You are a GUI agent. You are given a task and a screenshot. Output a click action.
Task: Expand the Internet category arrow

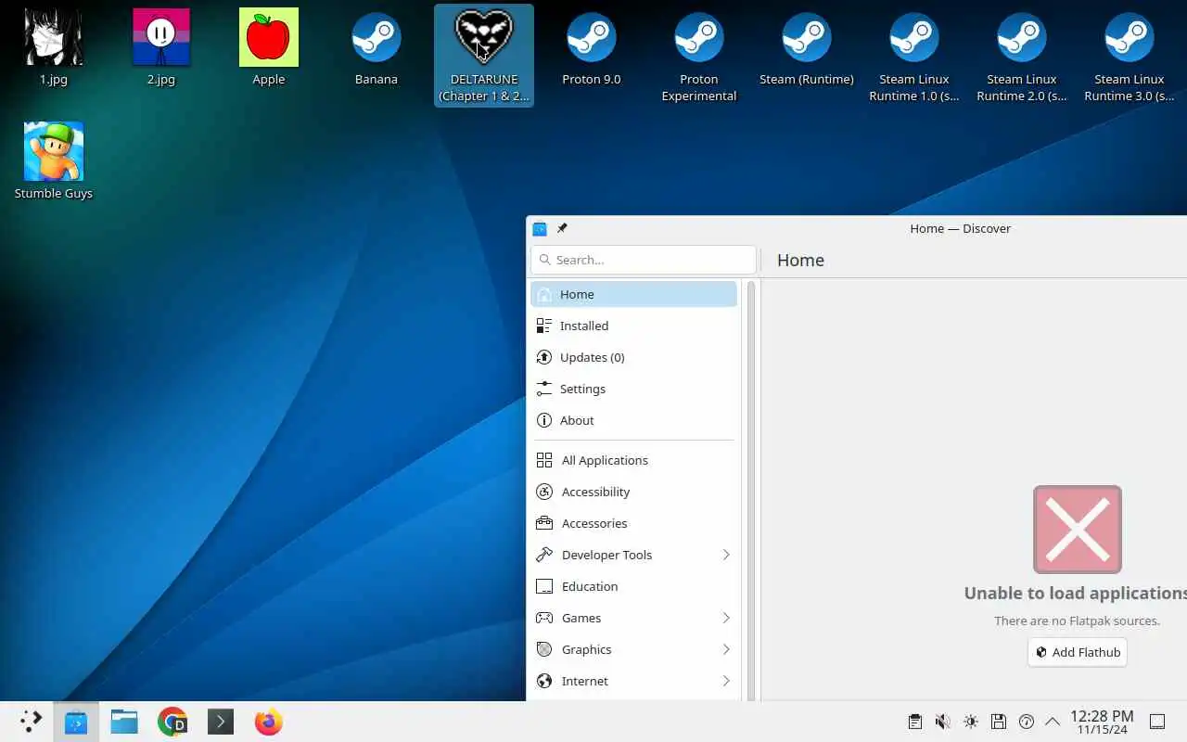[726, 681]
